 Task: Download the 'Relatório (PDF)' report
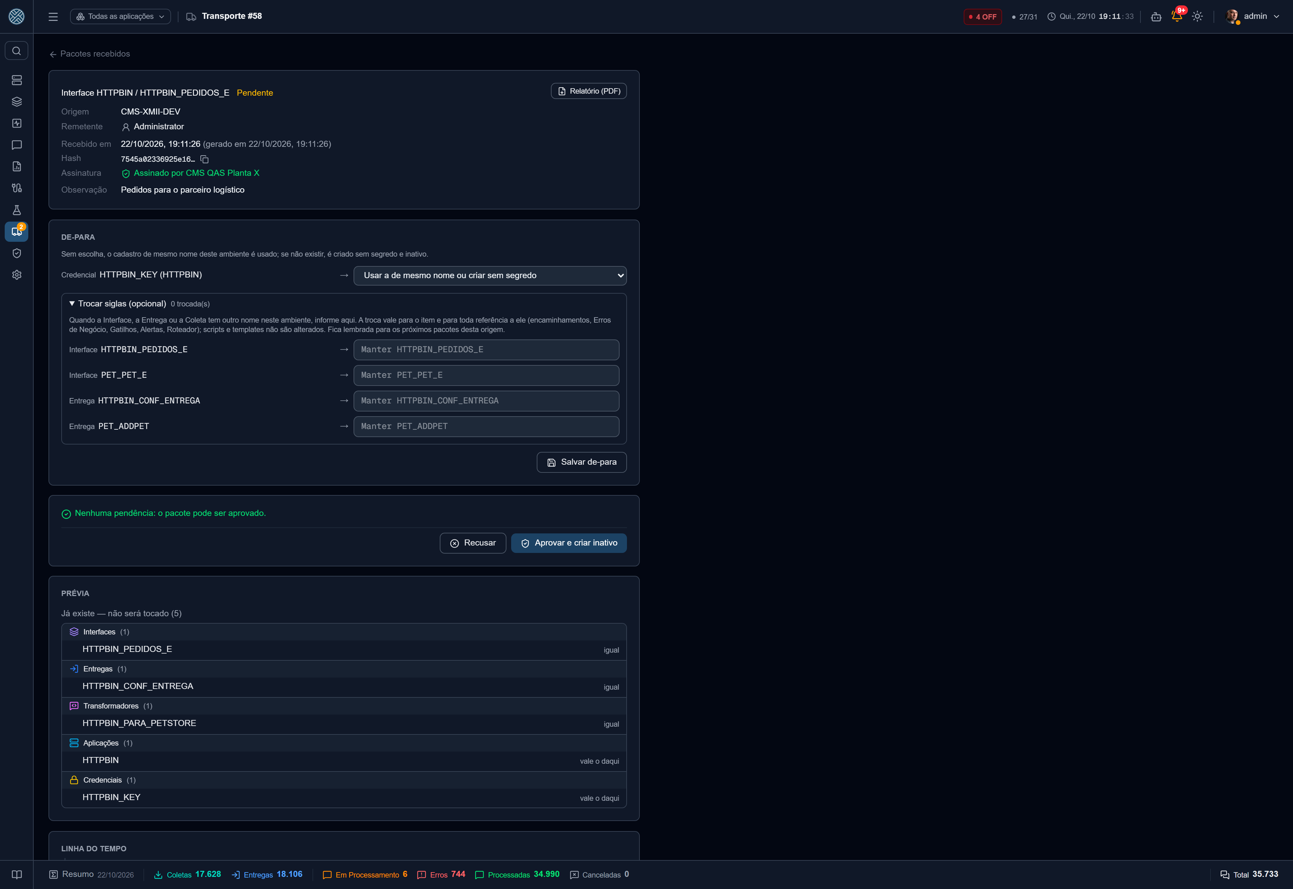pos(589,91)
